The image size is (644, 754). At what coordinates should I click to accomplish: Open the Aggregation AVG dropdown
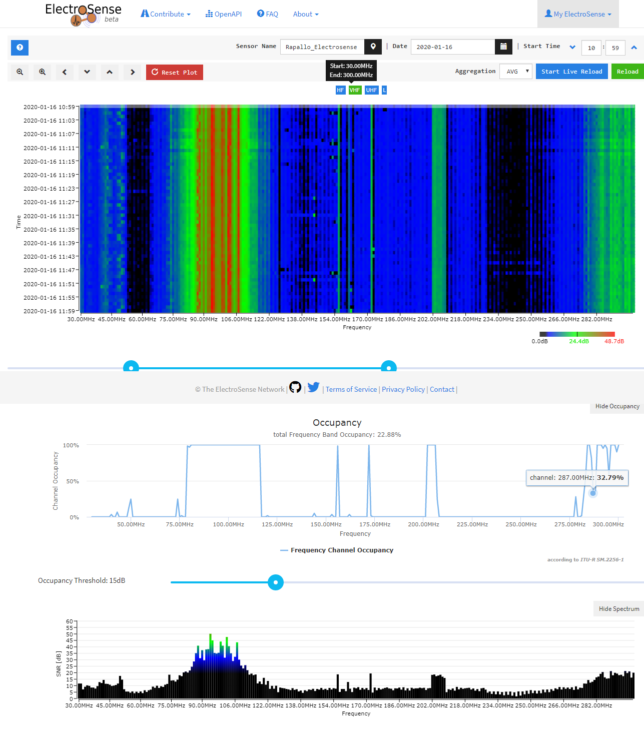coord(516,72)
